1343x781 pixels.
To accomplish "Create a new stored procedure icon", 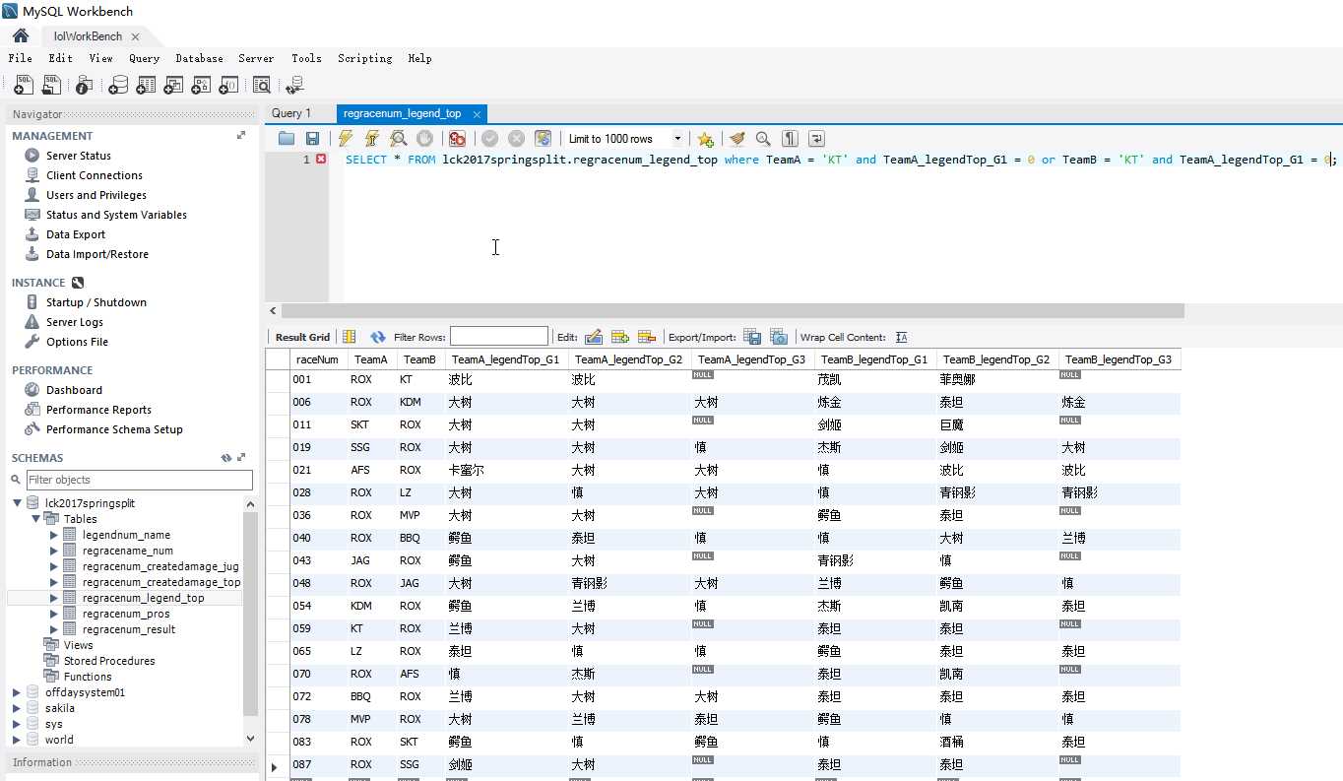I will pyautogui.click(x=201, y=86).
